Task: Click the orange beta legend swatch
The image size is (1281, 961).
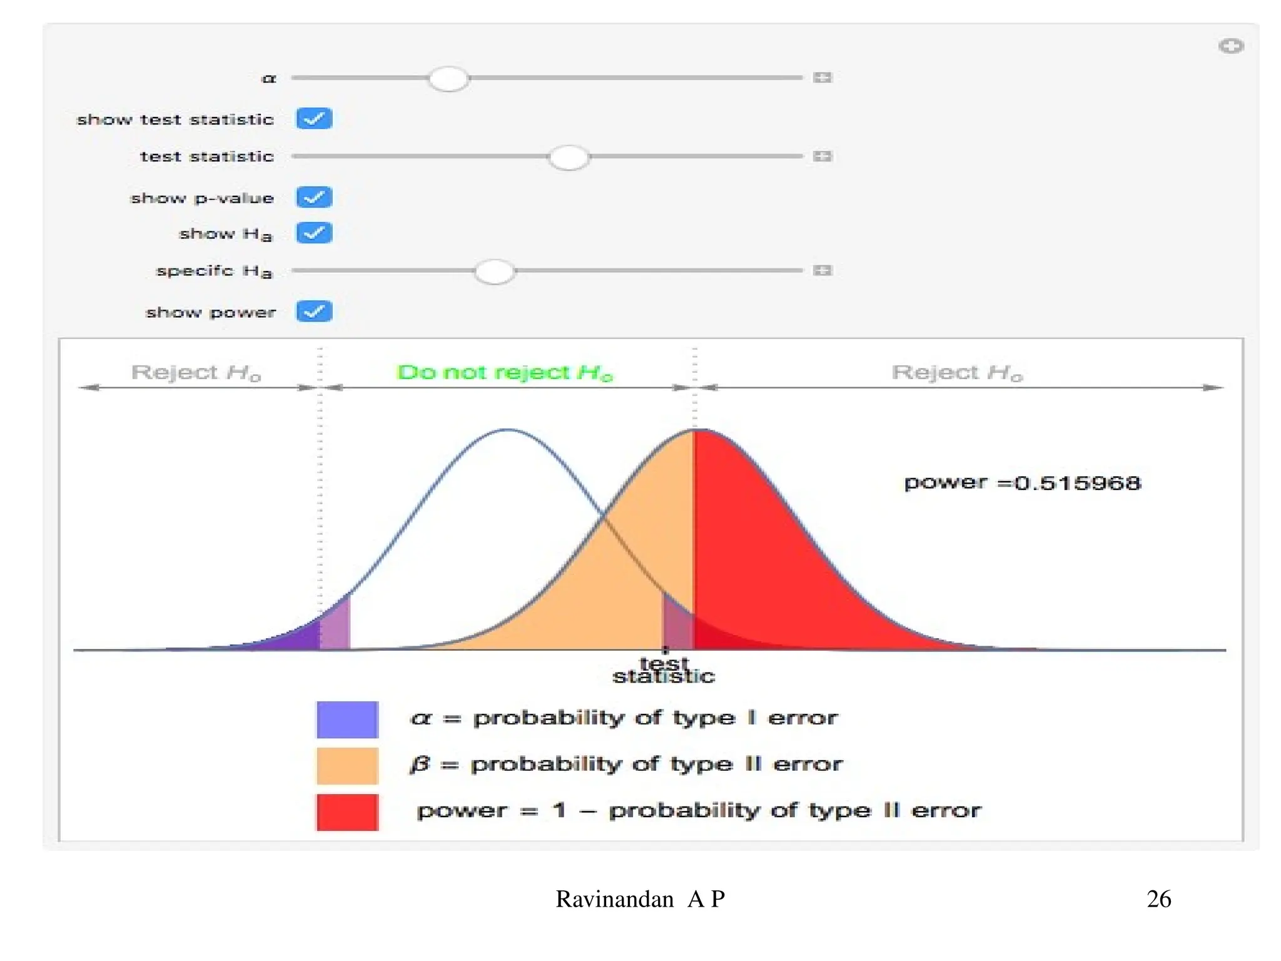Action: pos(347,766)
